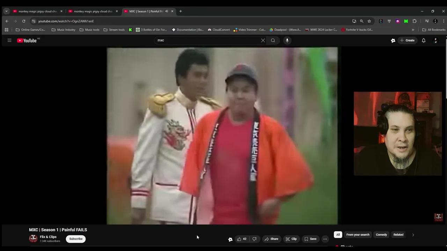Open All Bookmarks folder
447x251 pixels.
(x=434, y=30)
